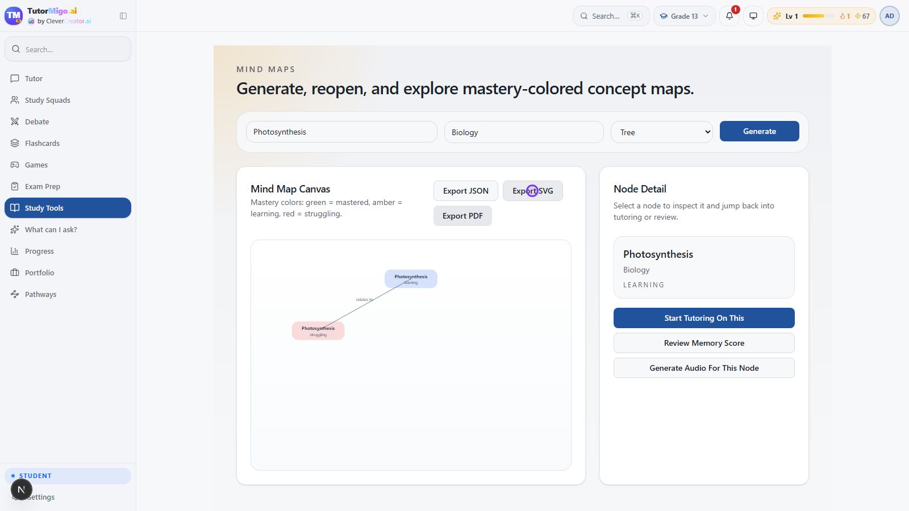Select Study Tools in the sidebar

[68, 208]
